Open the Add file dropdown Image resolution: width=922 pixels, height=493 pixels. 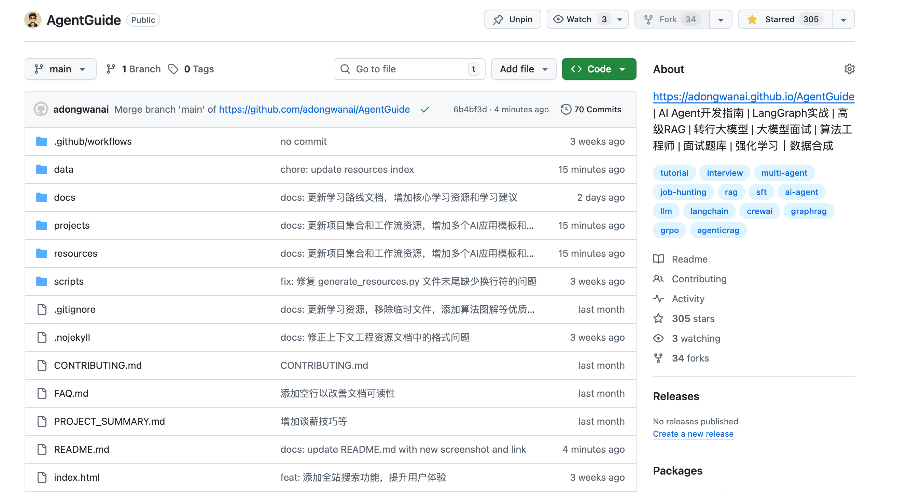[x=523, y=69]
